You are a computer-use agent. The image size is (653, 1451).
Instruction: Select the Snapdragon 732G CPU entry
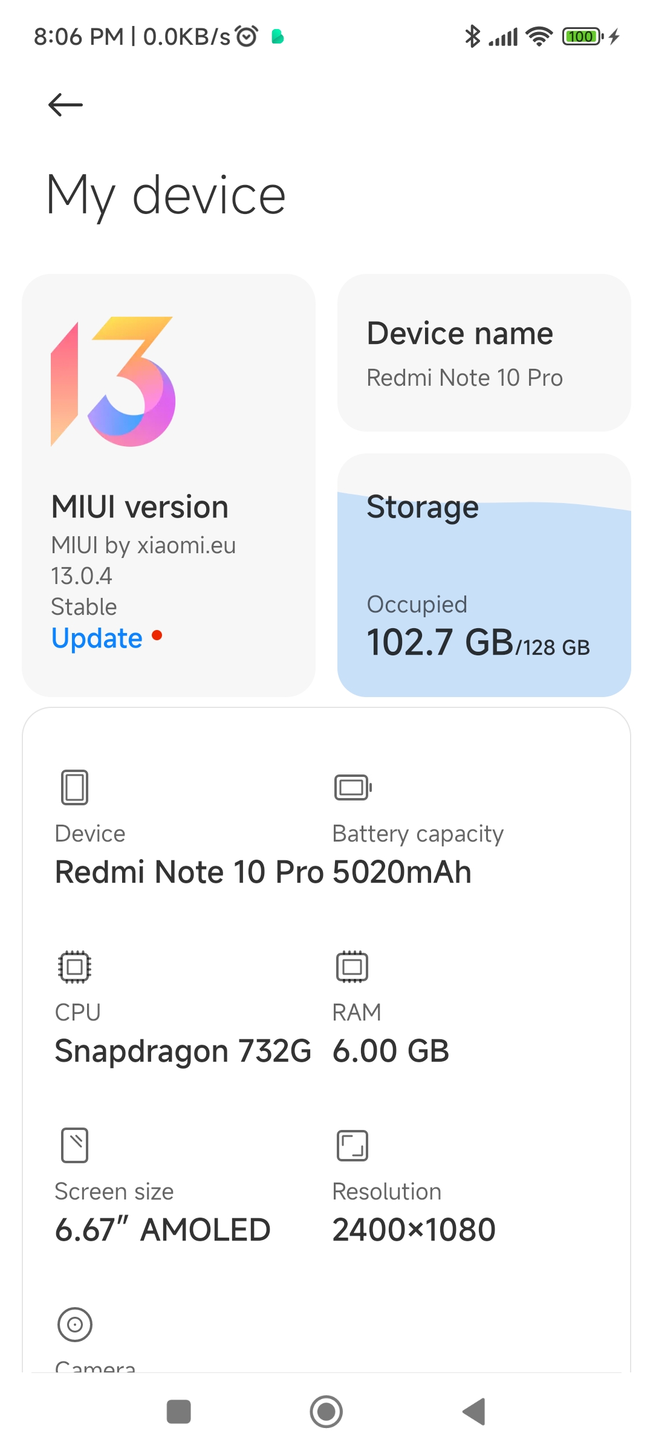(183, 1051)
